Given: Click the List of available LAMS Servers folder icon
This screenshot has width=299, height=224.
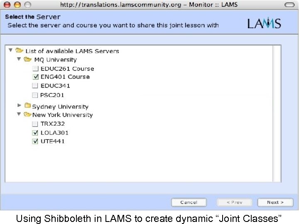Looking at the screenshot, I should 19,51.
